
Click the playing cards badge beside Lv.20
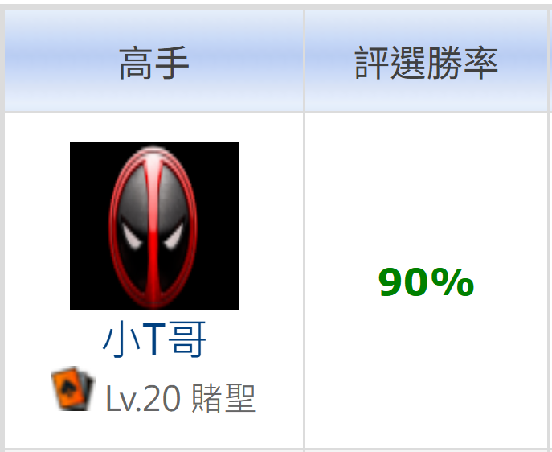[x=73, y=388]
